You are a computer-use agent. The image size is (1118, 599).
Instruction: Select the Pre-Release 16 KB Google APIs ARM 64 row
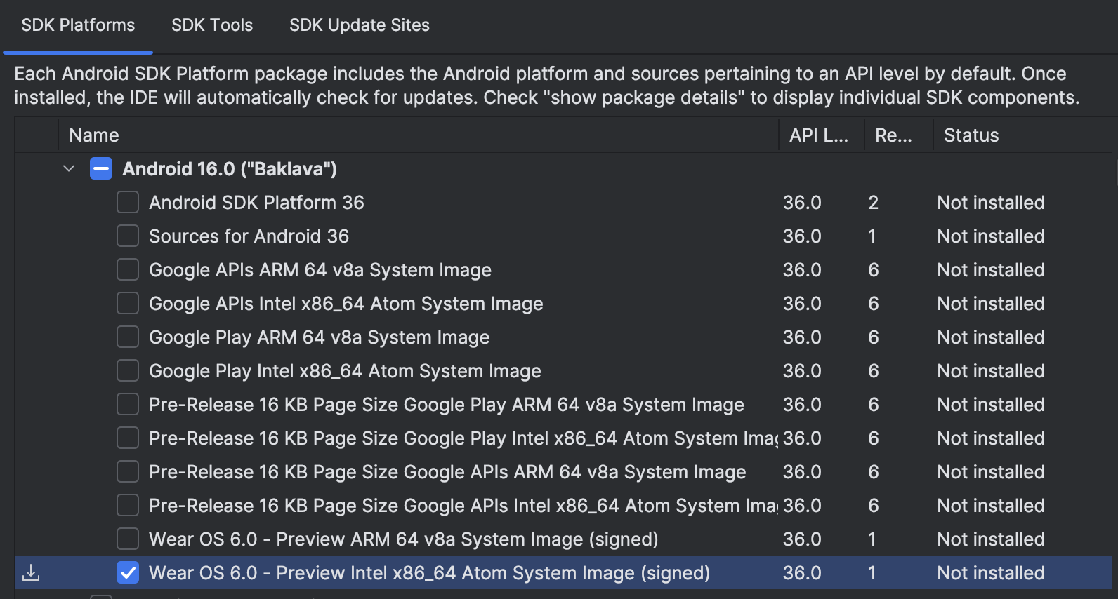(x=447, y=472)
